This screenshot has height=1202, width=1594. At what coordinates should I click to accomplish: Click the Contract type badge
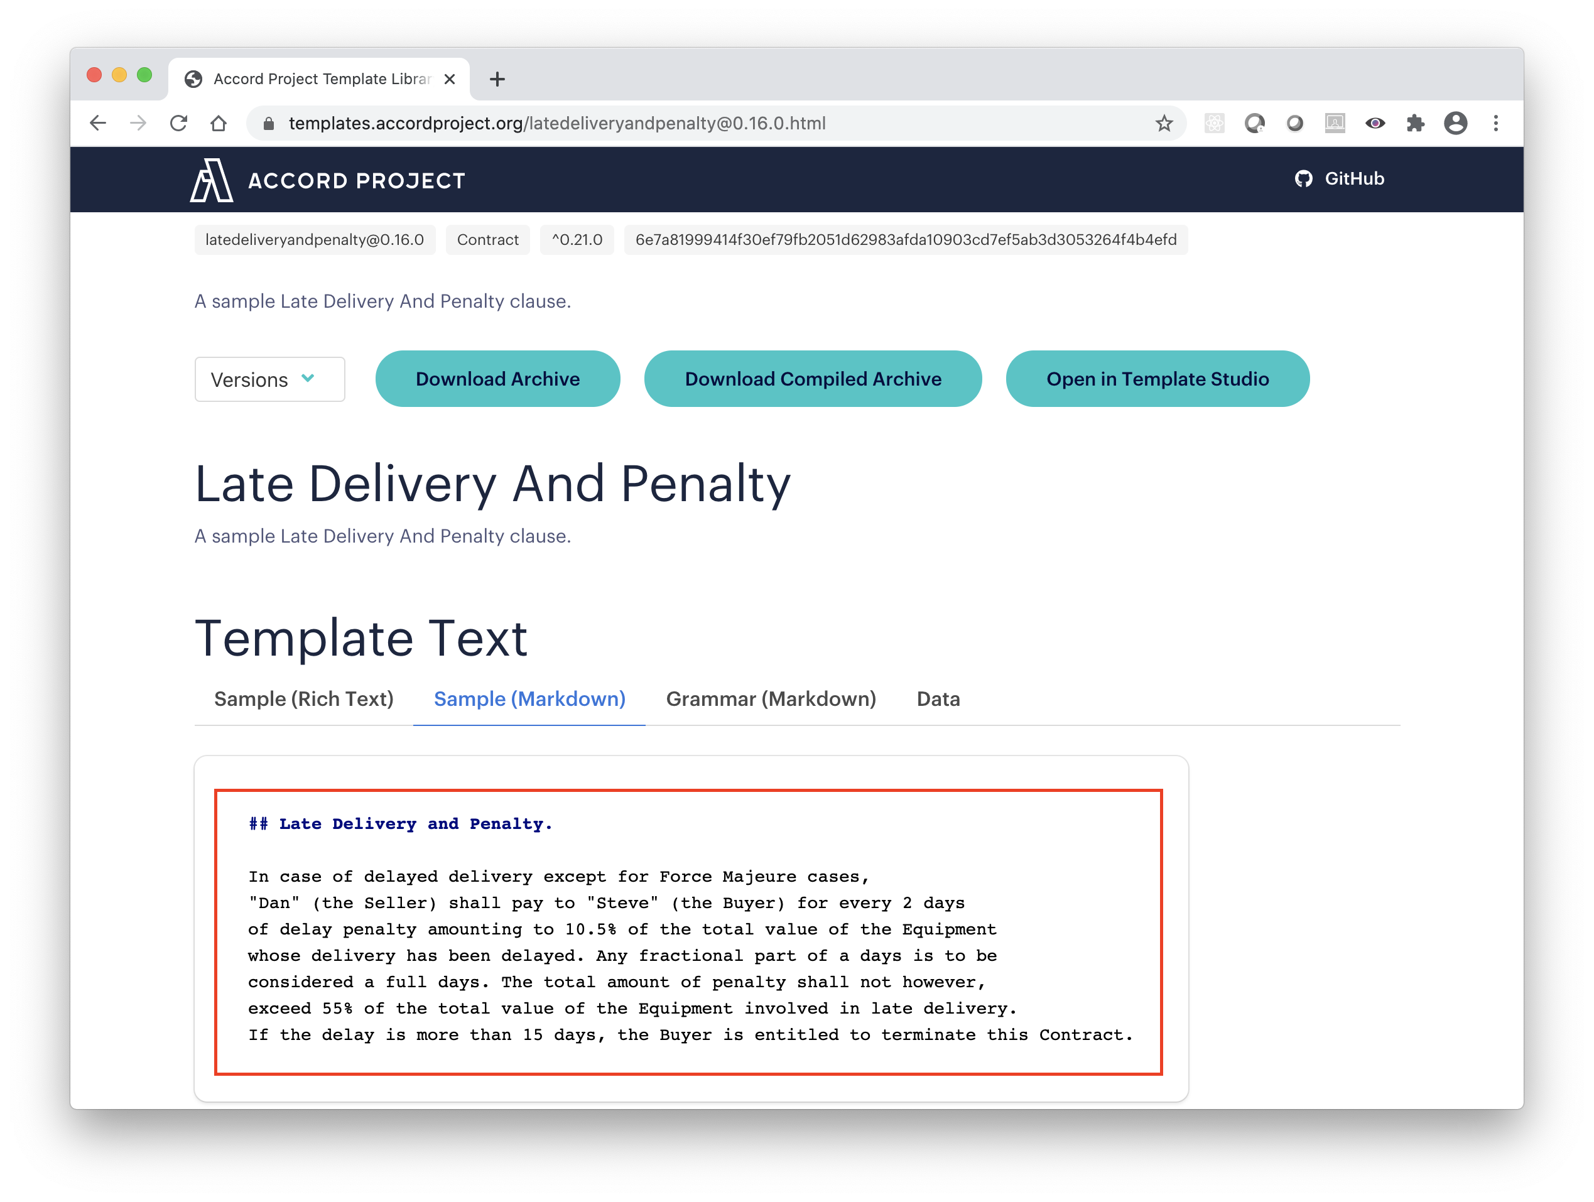[489, 240]
